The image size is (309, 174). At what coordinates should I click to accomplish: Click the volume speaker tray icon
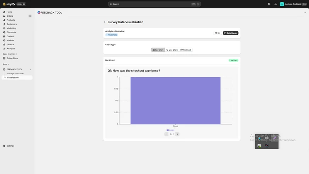pyautogui.click(x=267, y=138)
